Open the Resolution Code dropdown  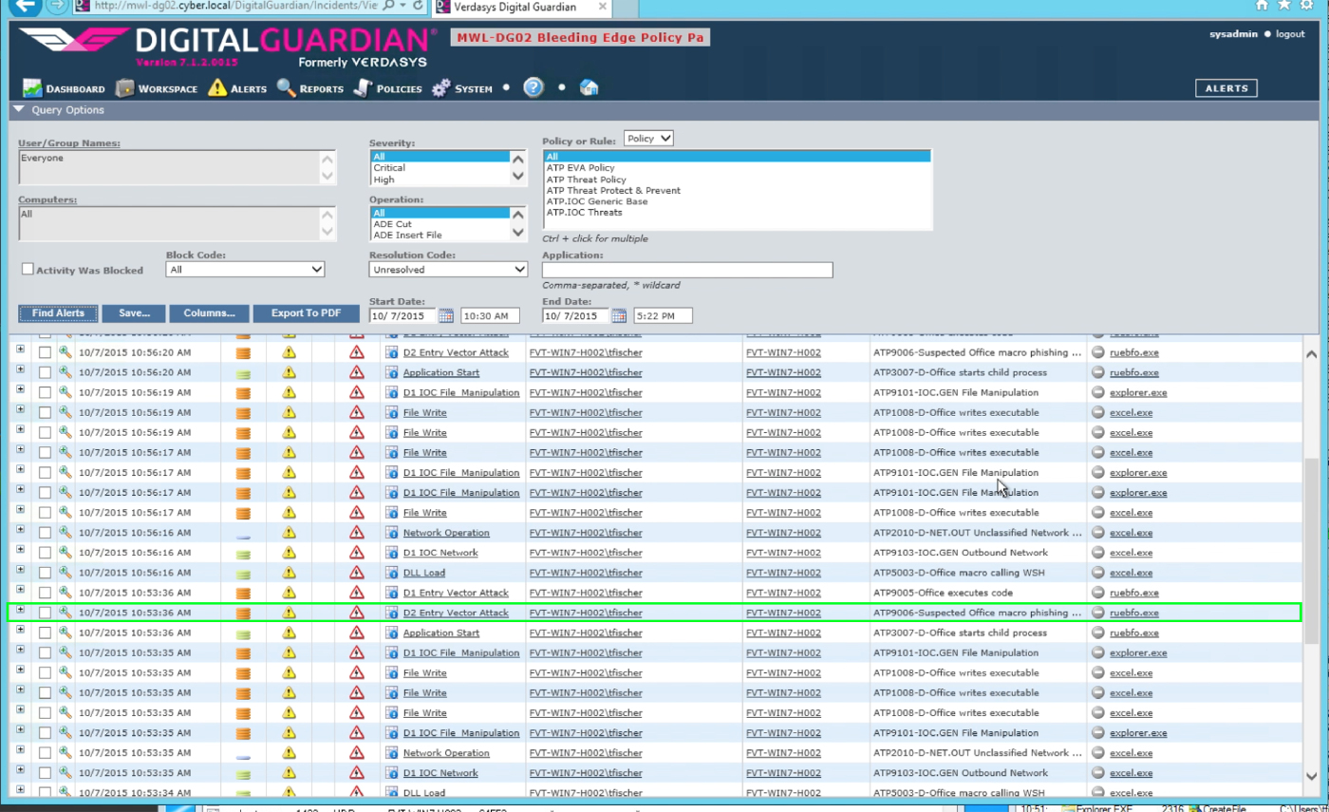(448, 270)
